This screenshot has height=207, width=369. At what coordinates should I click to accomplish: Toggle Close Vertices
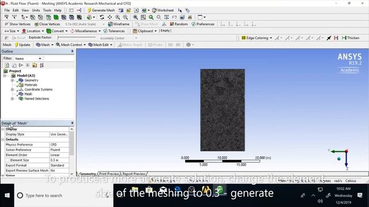(x=47, y=24)
